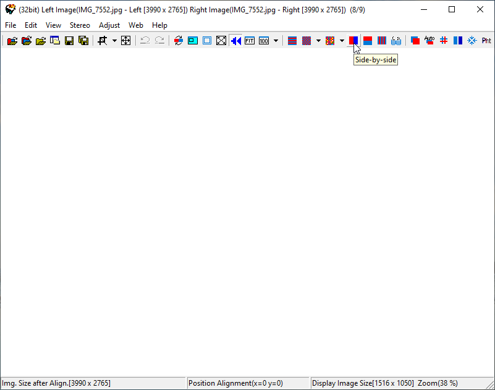Image resolution: width=495 pixels, height=390 pixels.
Task: Open the Help menu
Action: (x=159, y=25)
